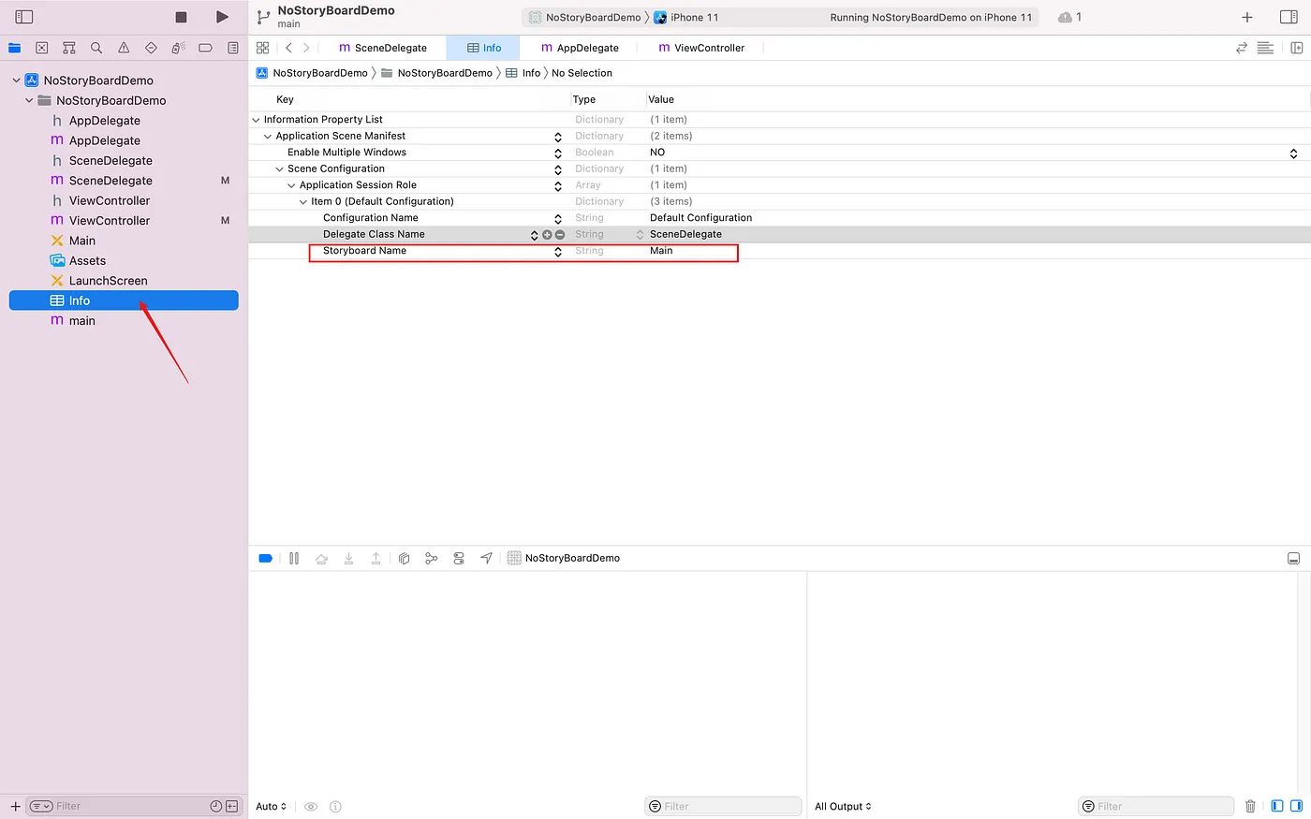Run the NoStoryBoardDemo scheme
The image size is (1311, 819).
coord(222,17)
